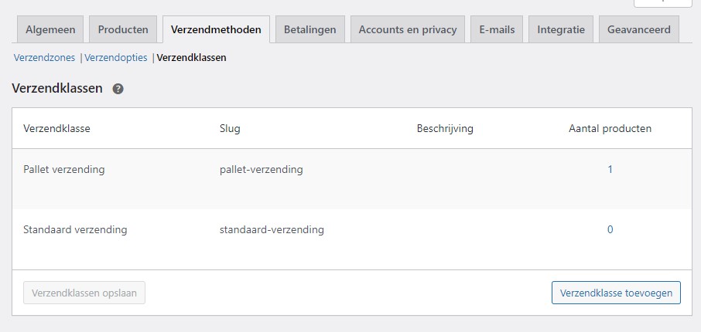Image resolution: width=701 pixels, height=332 pixels.
Task: Click the standaard-verzending slug cell
Action: (272, 230)
